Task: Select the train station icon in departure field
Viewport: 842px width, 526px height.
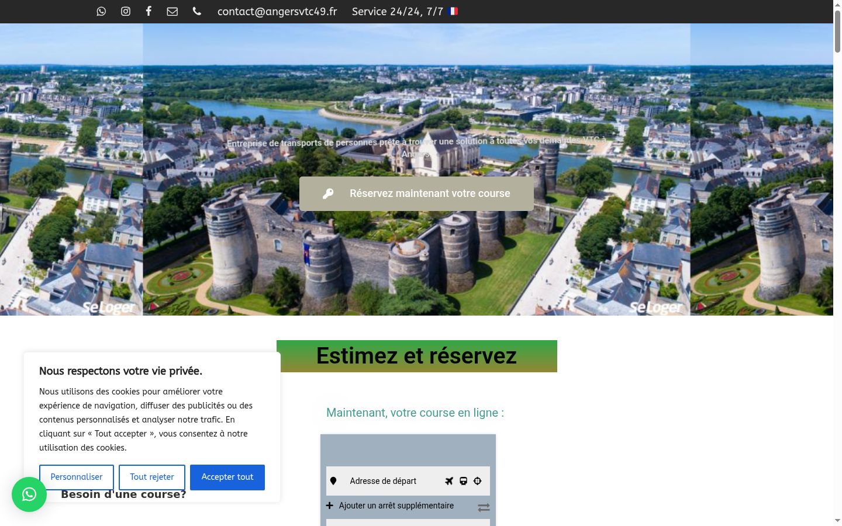Action: click(463, 481)
